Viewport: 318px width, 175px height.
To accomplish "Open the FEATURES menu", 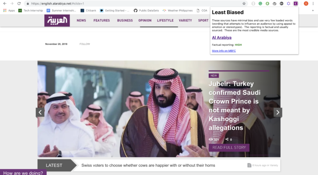I will tap(101, 20).
